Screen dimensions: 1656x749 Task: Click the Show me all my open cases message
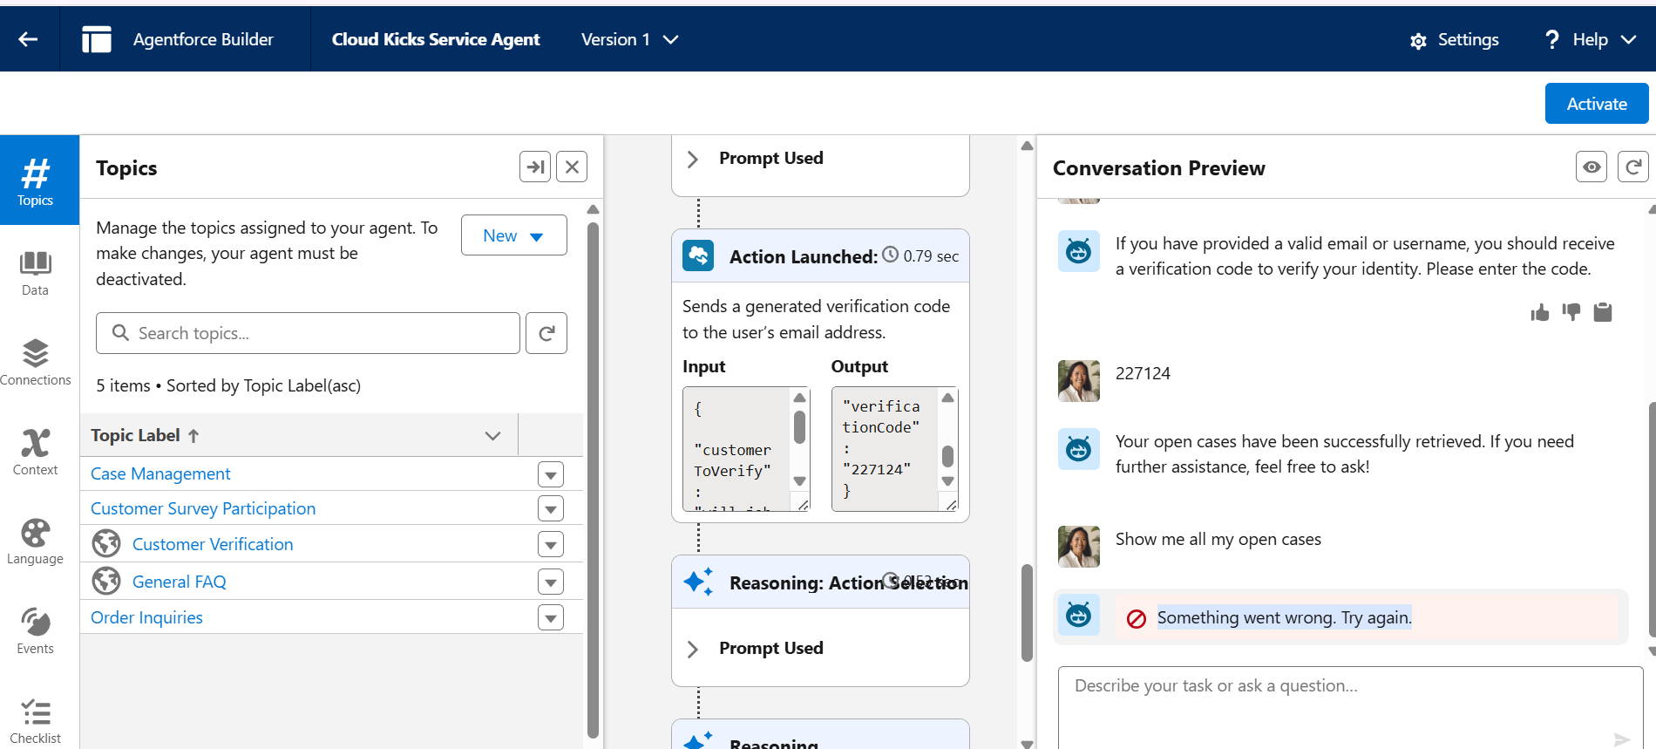pyautogui.click(x=1218, y=539)
